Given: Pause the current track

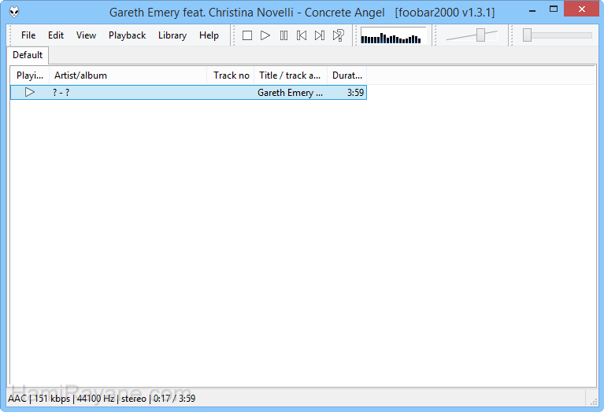Looking at the screenshot, I should [284, 35].
